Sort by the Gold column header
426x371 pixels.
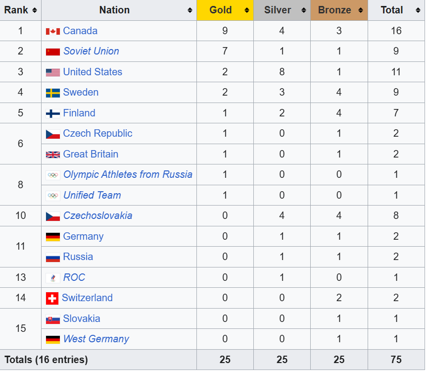click(221, 10)
